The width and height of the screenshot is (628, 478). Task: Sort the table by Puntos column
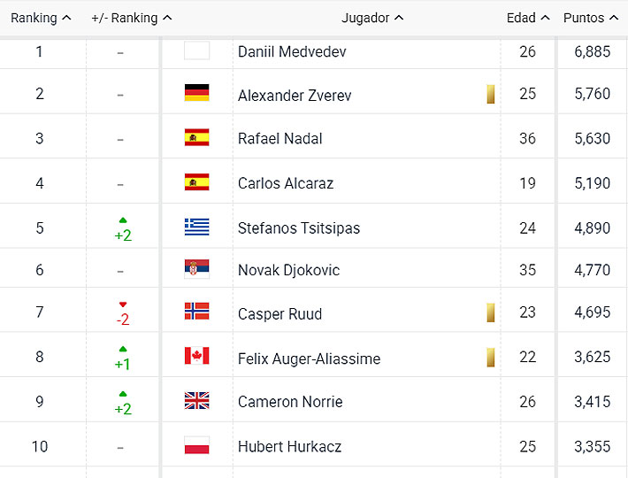[x=590, y=18]
